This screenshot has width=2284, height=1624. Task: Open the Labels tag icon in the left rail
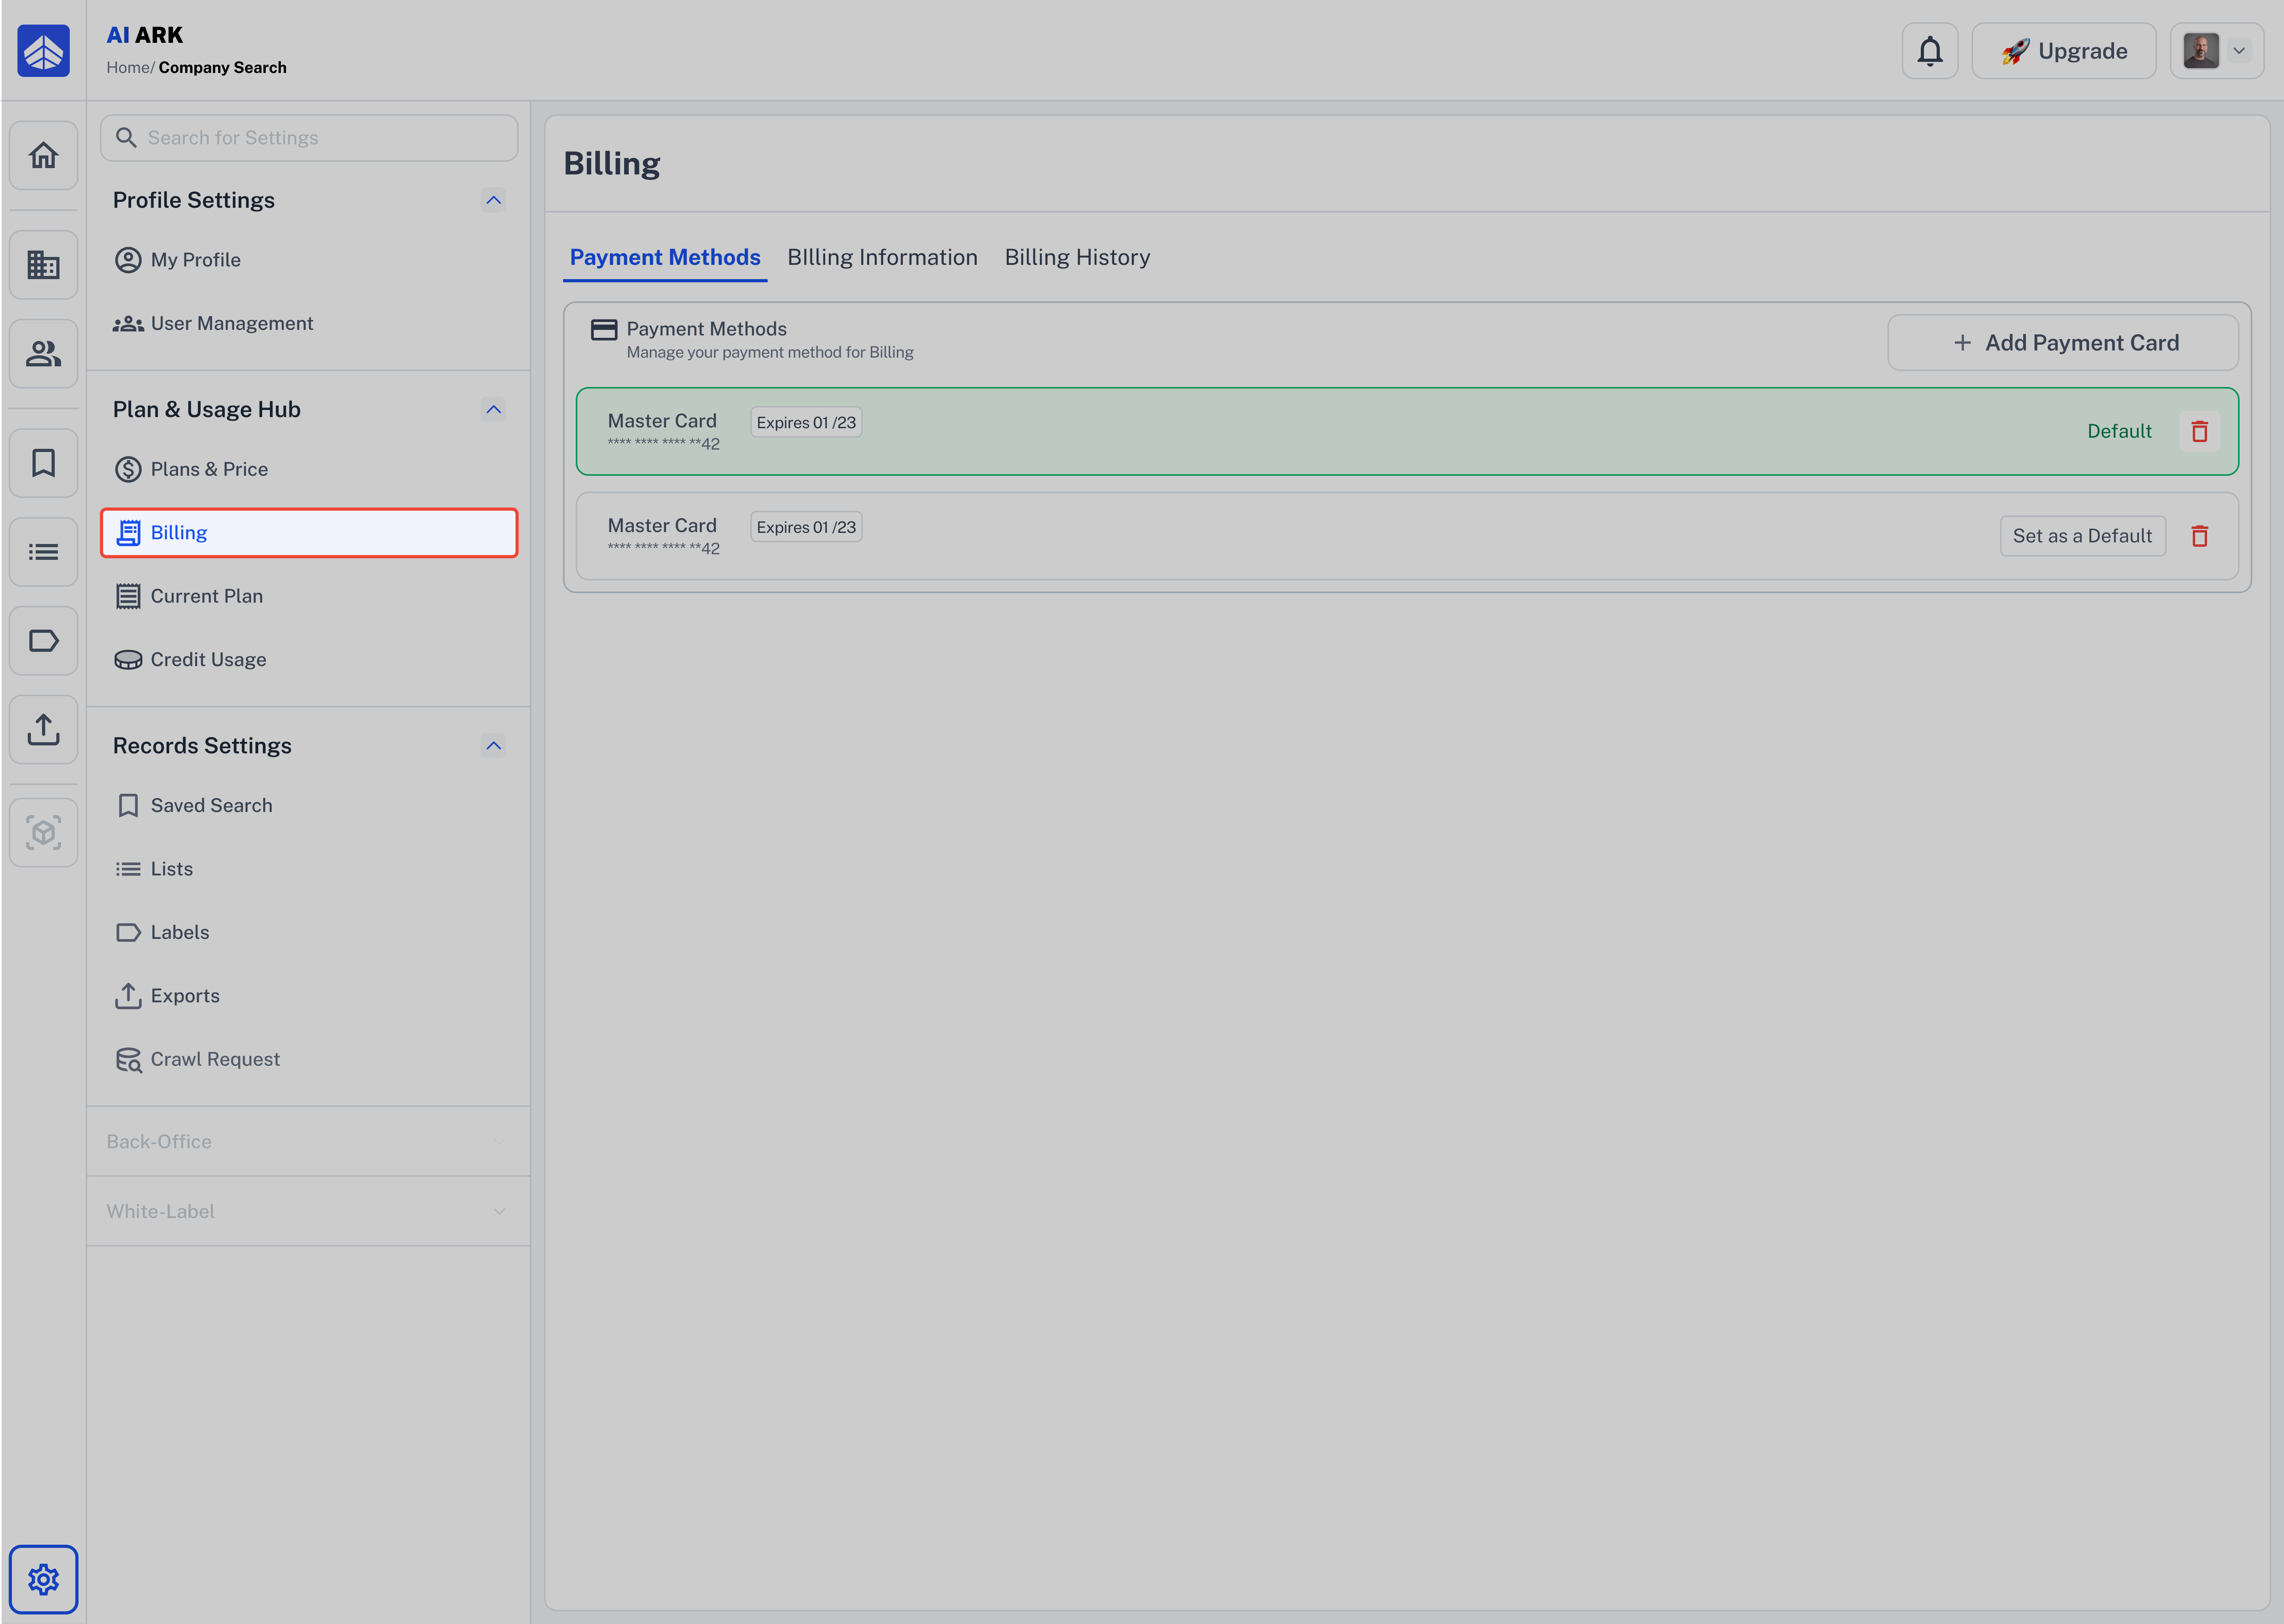point(43,641)
